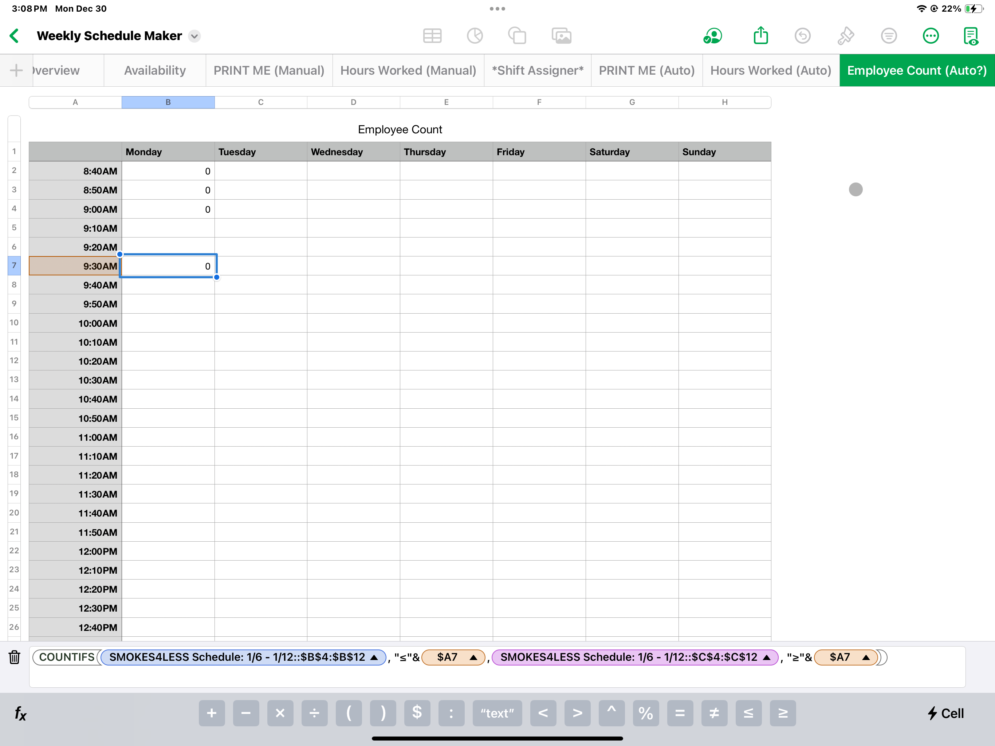Open the insert chart icon

[475, 36]
